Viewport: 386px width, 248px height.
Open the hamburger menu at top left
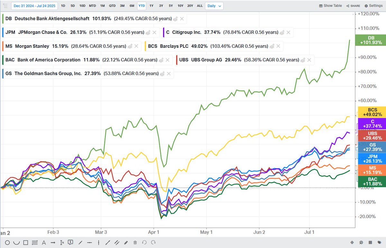point(5,5)
